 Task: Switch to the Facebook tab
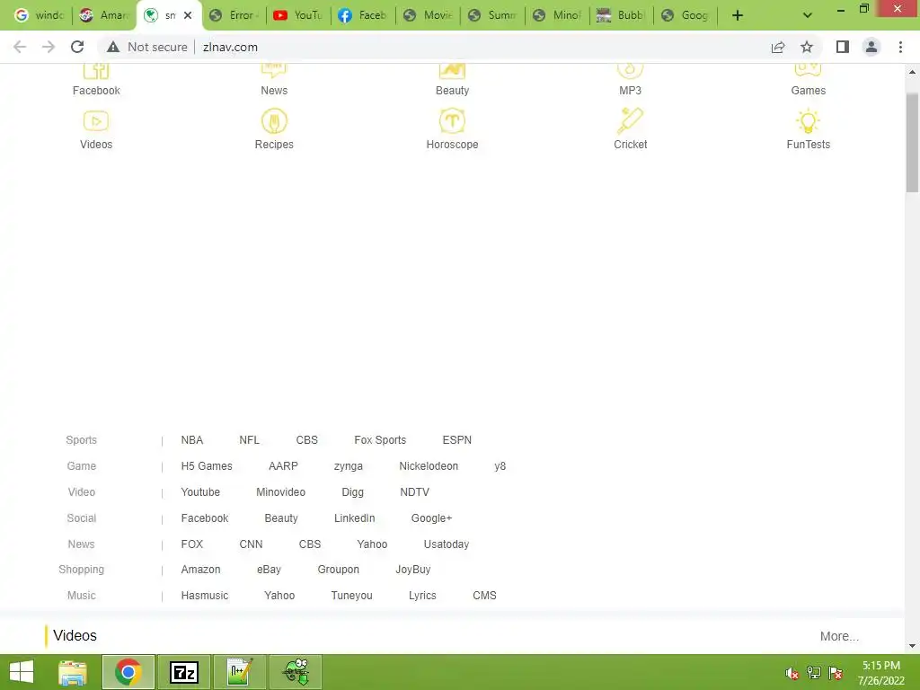coord(363,15)
